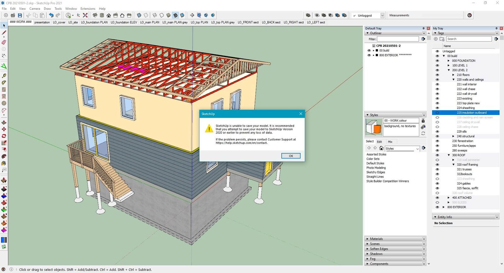Open Photo Modeling style collection
Viewport: 504px width, 273px height.
point(376,168)
